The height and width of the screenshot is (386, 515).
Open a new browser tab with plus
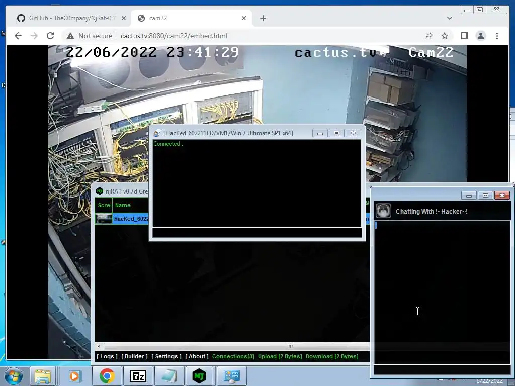pos(263,18)
